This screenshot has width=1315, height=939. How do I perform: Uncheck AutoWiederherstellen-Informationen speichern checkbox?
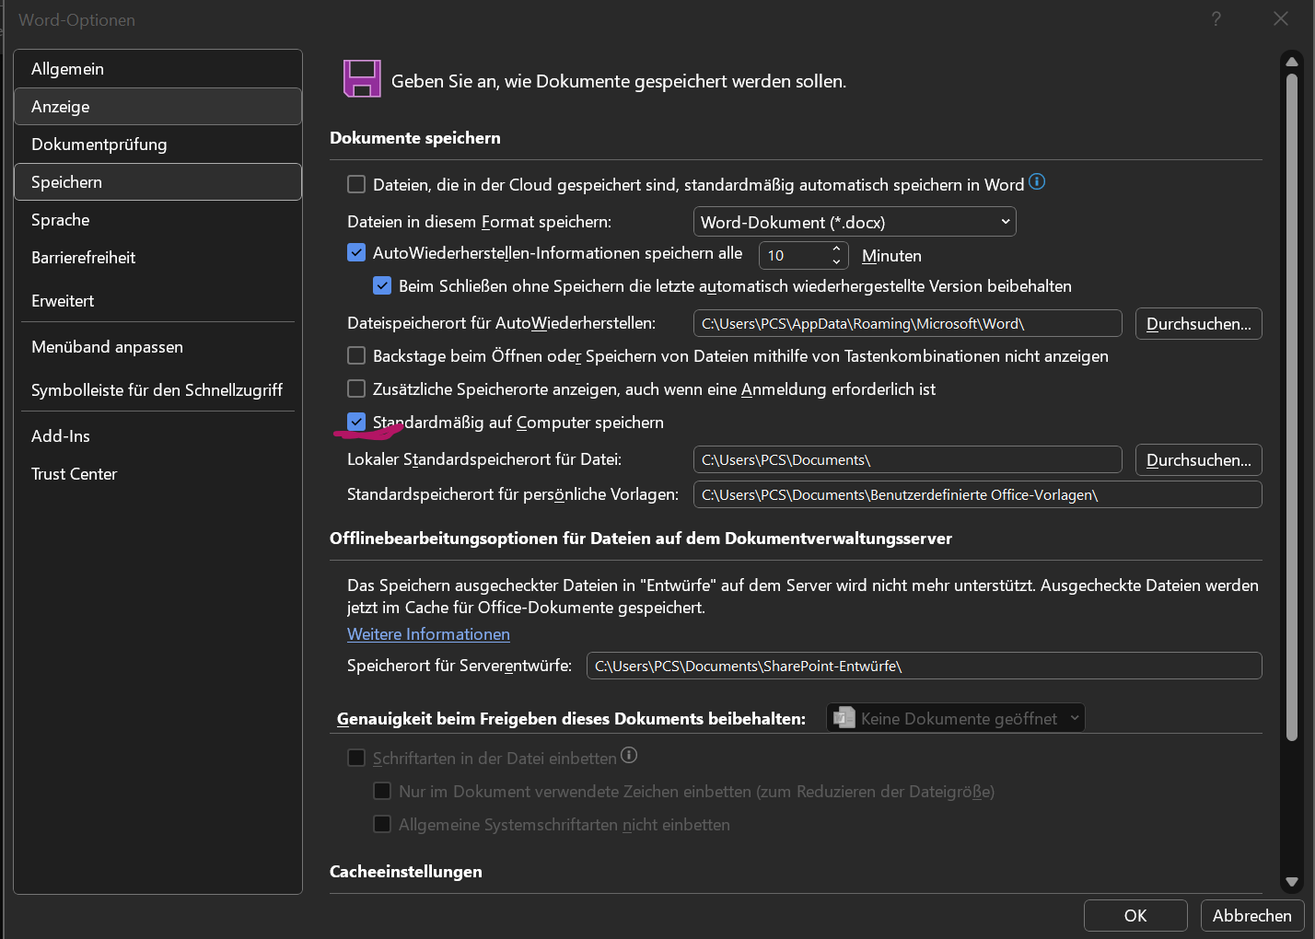(x=356, y=252)
